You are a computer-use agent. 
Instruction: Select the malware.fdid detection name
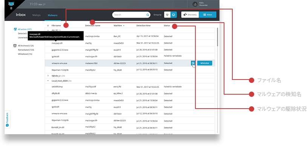[91, 63]
